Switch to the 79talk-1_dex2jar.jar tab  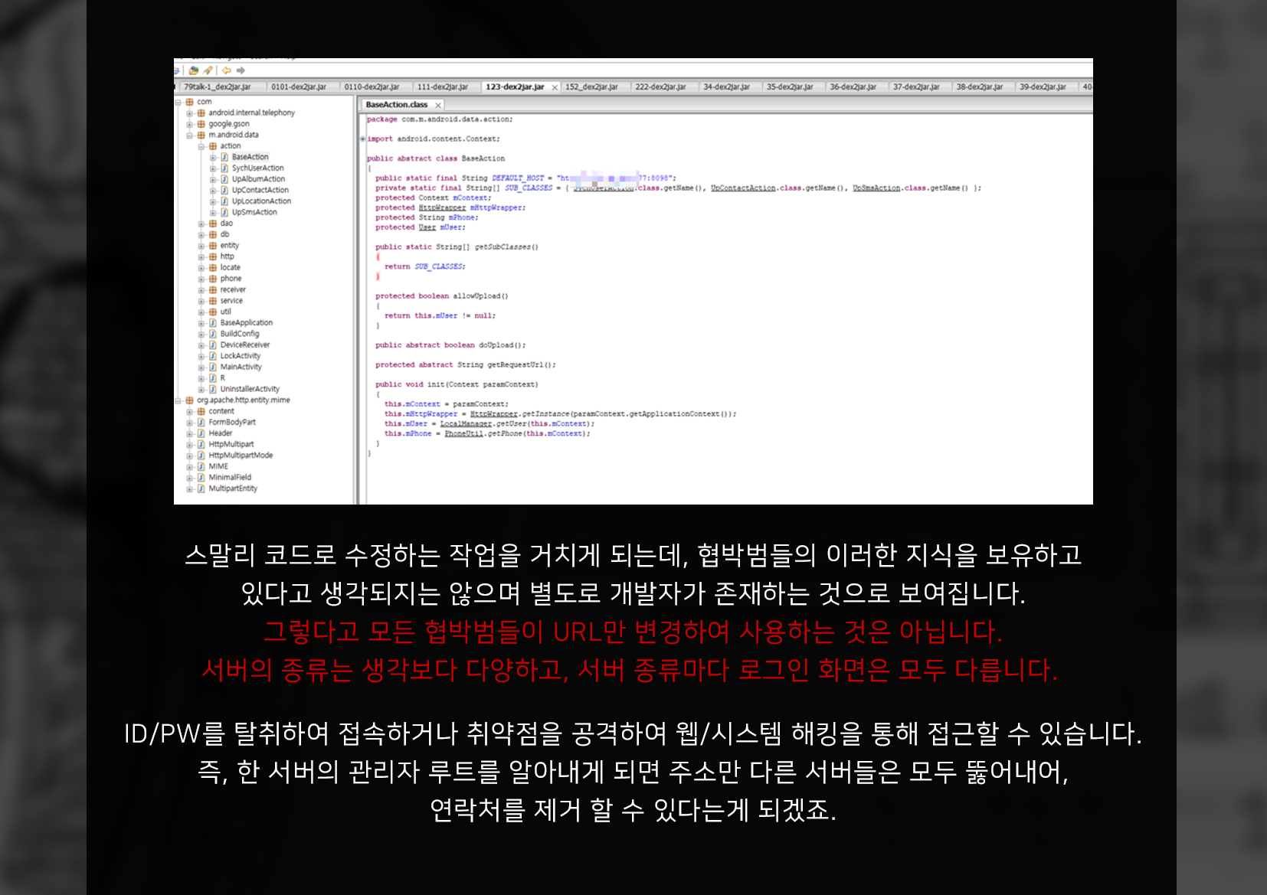point(221,87)
